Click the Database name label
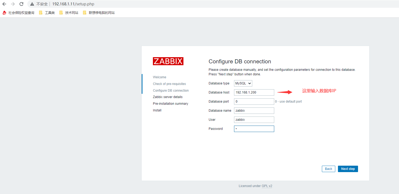The image size is (399, 194). click(220, 111)
